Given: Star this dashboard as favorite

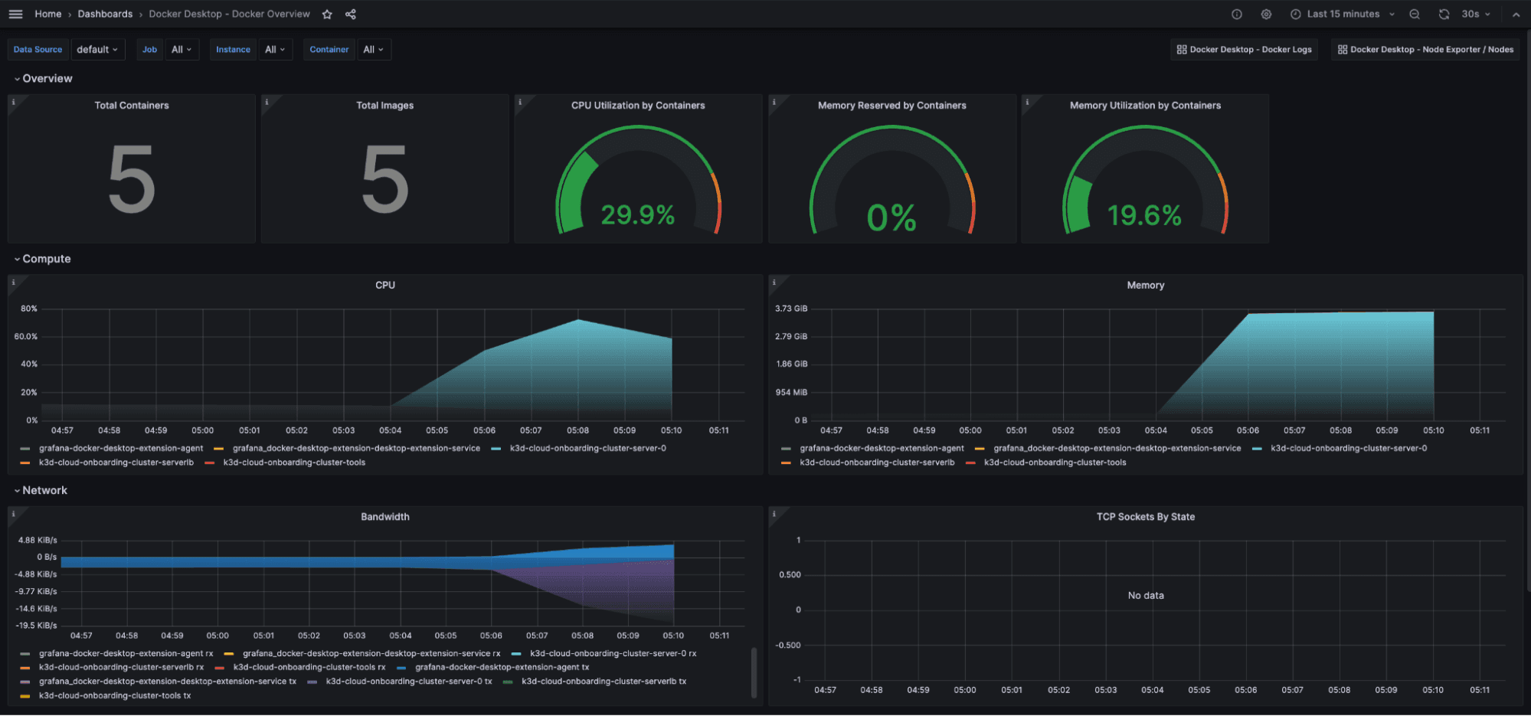Looking at the screenshot, I should (327, 14).
